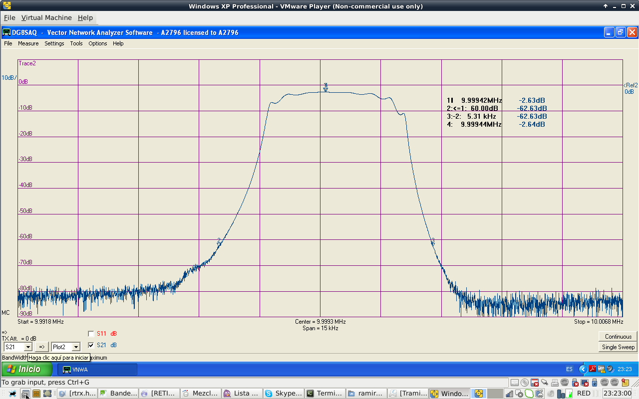Click the => arrow transfer button

pyautogui.click(x=42, y=347)
